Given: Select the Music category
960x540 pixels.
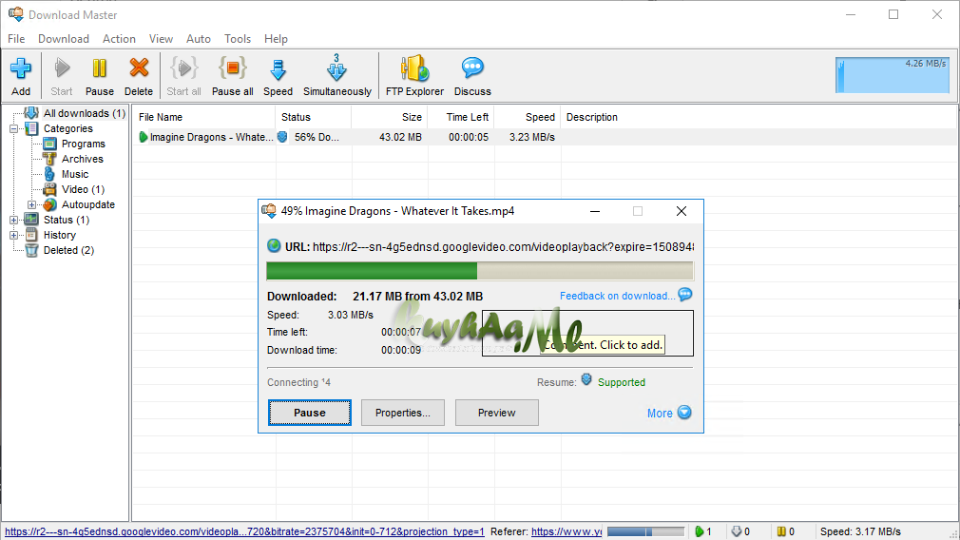Looking at the screenshot, I should coord(75,175).
